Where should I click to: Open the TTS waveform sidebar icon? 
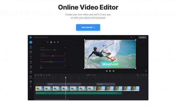point(31,87)
